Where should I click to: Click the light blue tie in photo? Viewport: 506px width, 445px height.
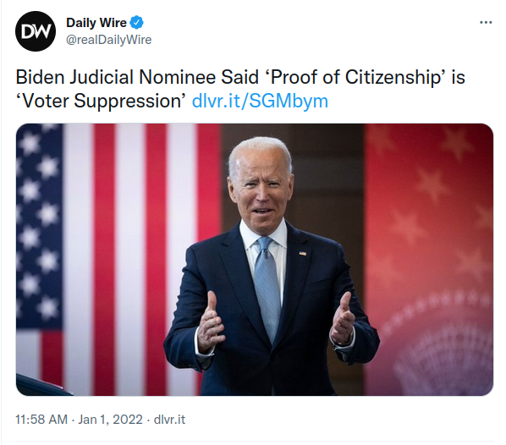click(x=267, y=287)
